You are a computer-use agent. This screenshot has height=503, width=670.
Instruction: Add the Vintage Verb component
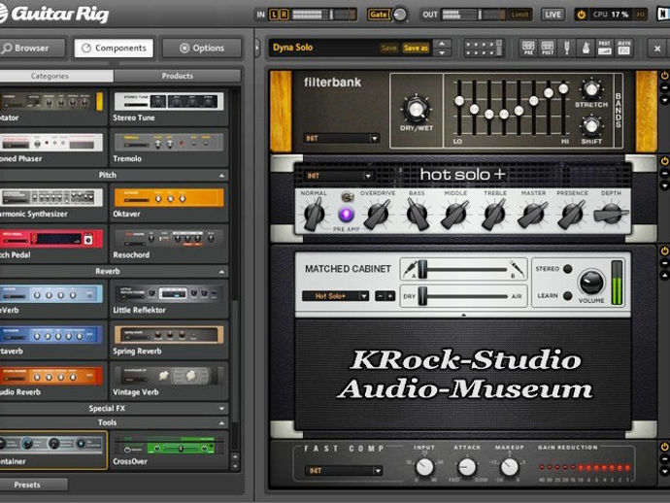pos(169,382)
